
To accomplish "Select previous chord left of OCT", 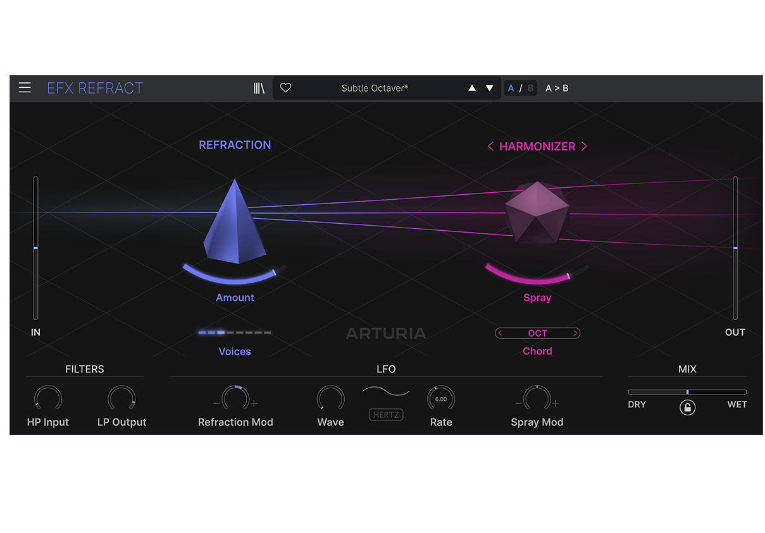I will tap(500, 333).
